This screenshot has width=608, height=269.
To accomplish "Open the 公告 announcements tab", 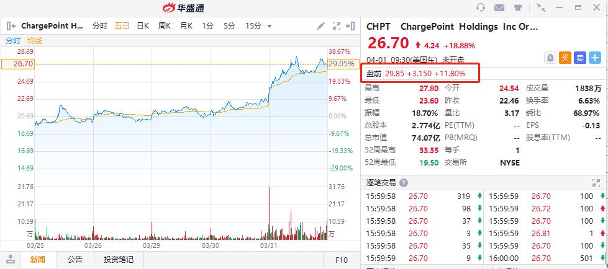I will (x=75, y=259).
